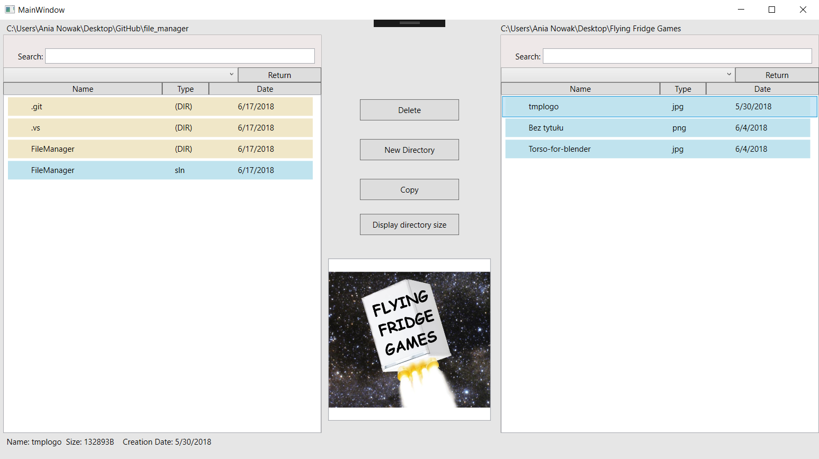
Task: Open the left pane drive dropdown
Action: (x=121, y=75)
